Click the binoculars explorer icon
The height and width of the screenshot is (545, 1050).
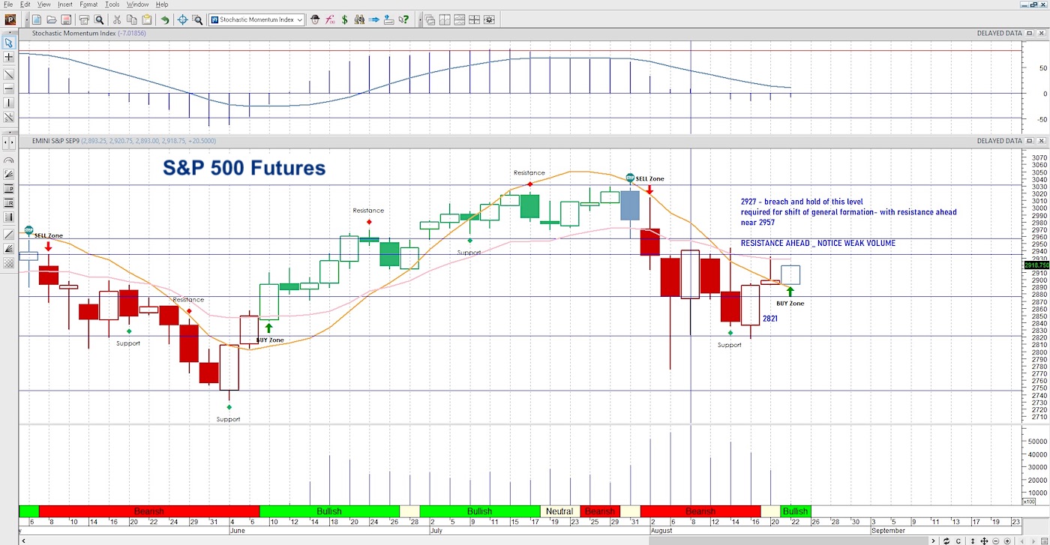(x=359, y=19)
